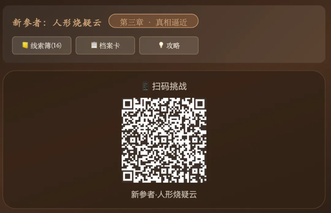
Task: Click the center of the QR code
Action: [164, 140]
